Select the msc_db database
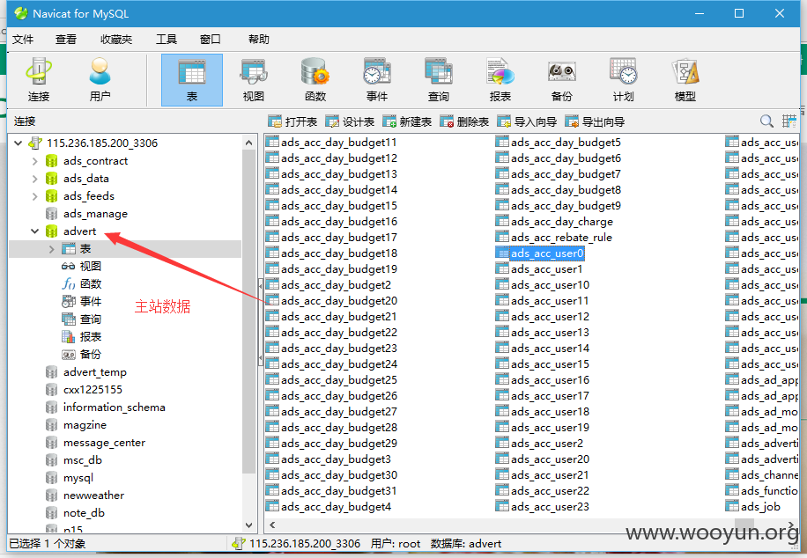Screen dimensions: 807x558 click(82, 460)
